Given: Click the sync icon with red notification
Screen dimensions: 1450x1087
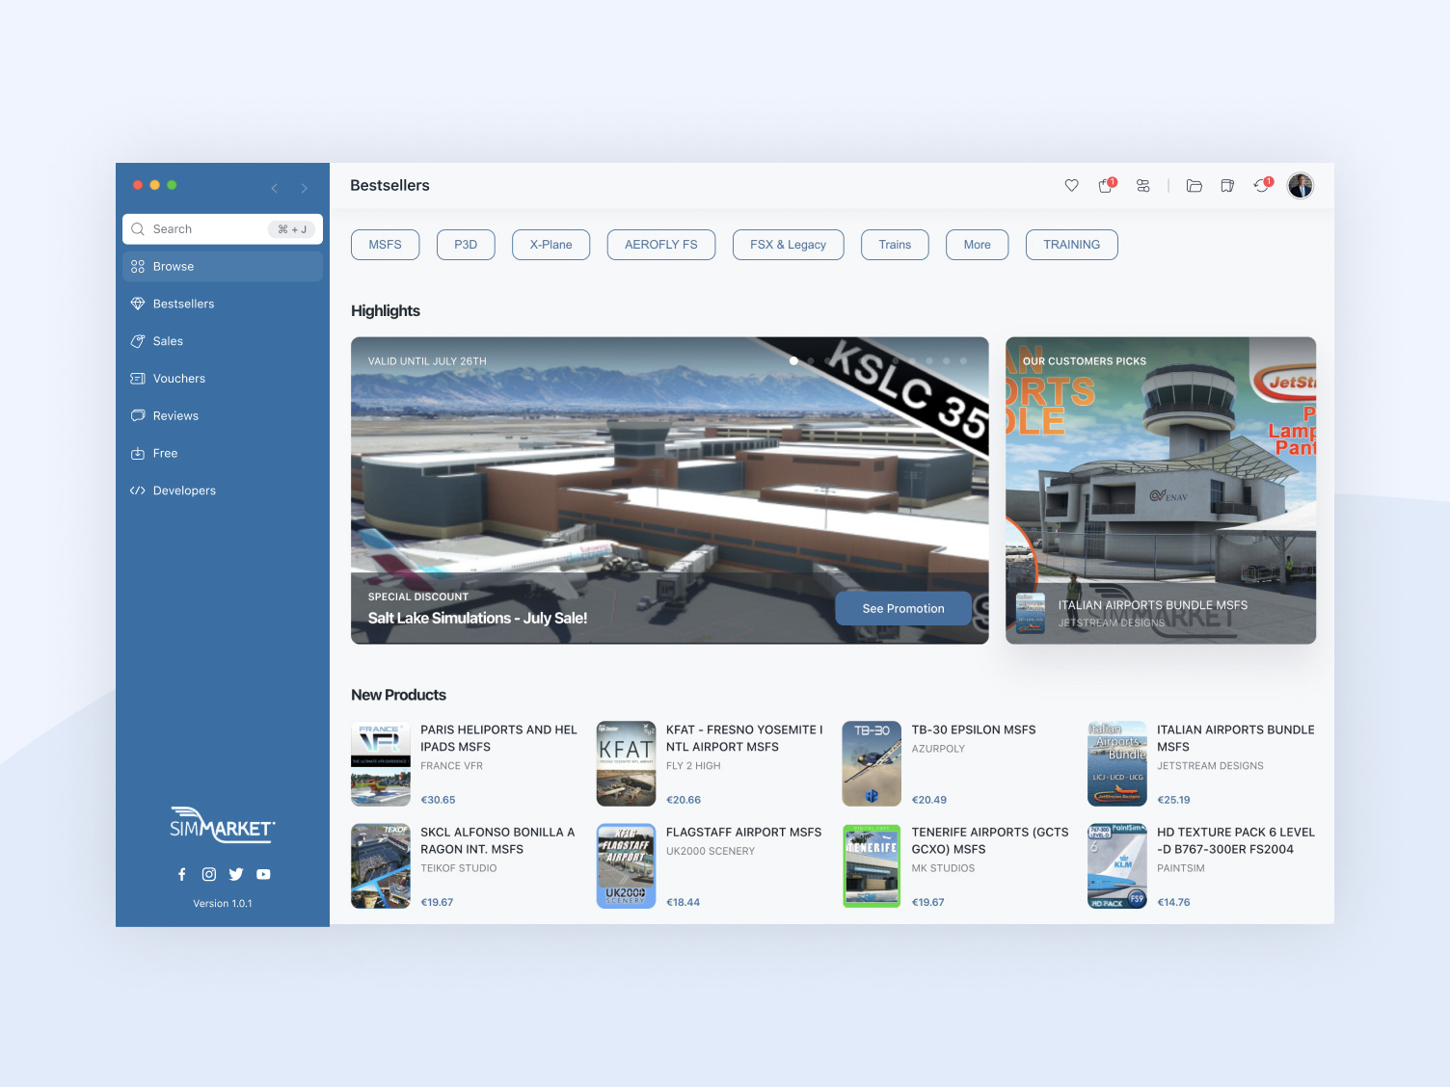Looking at the screenshot, I should (1260, 186).
